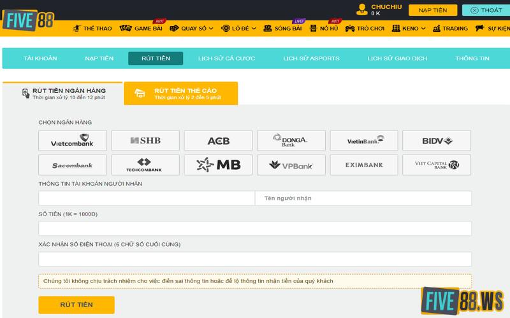The height and width of the screenshot is (318, 510).
Task: Click the user avatar icon beside CHUCHIU
Action: pos(361,10)
